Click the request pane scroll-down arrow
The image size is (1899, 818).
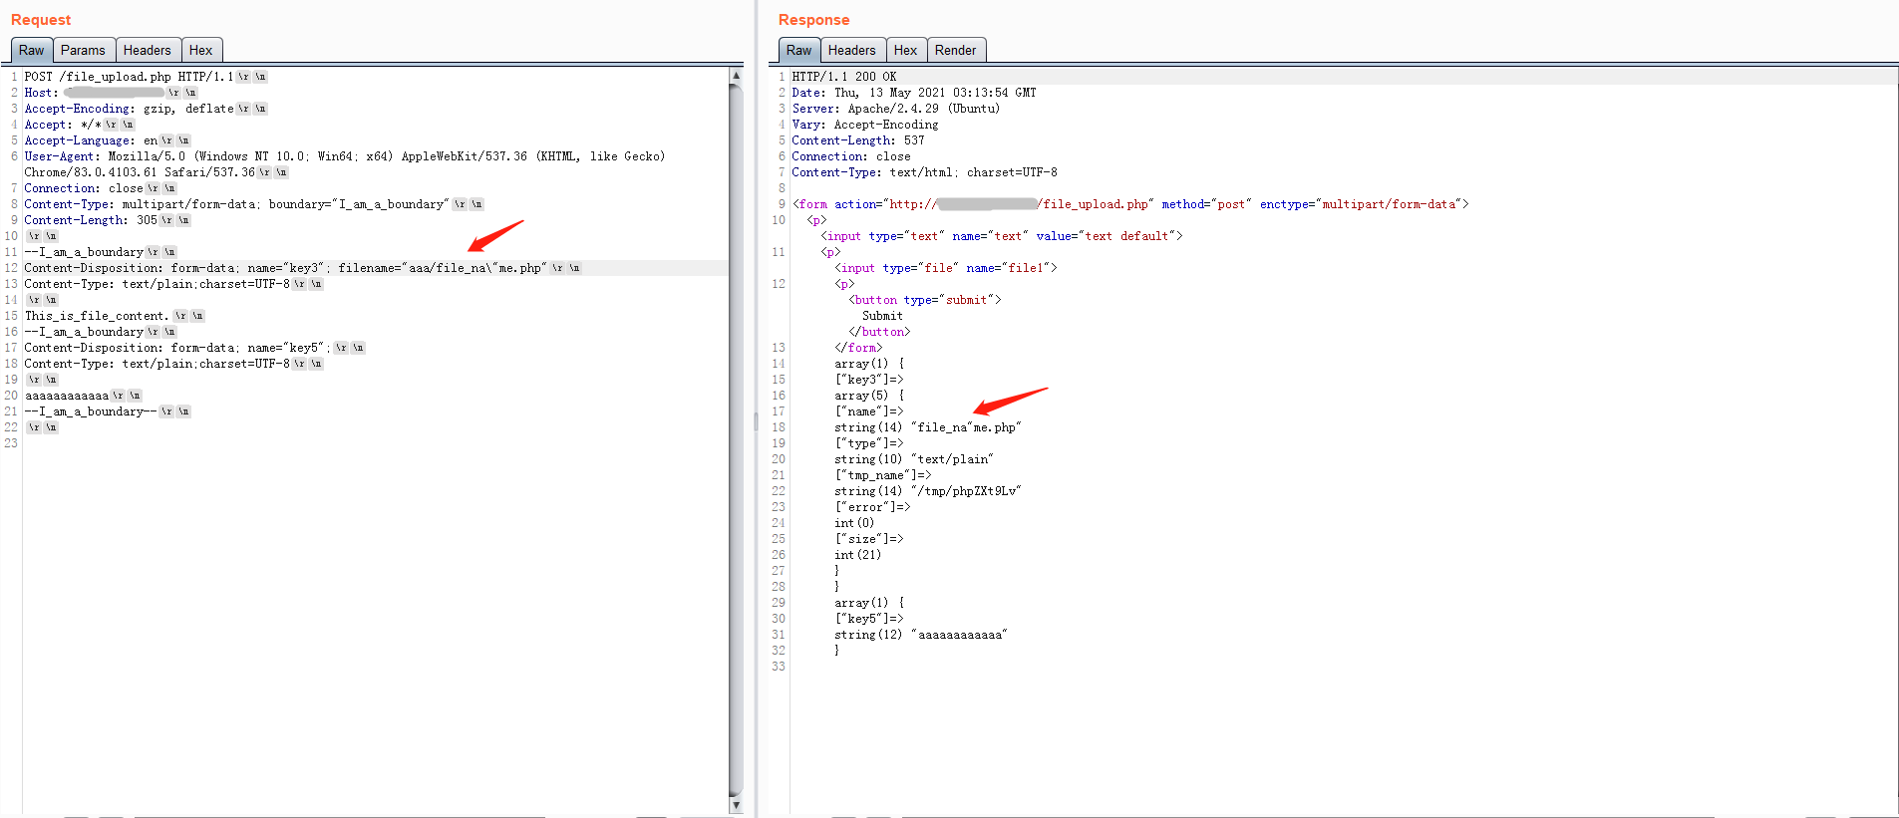736,805
